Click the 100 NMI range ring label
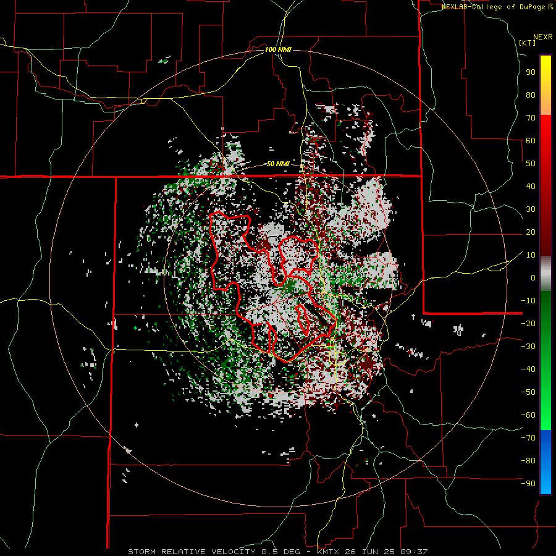The width and height of the screenshot is (556, 556). pos(277,49)
